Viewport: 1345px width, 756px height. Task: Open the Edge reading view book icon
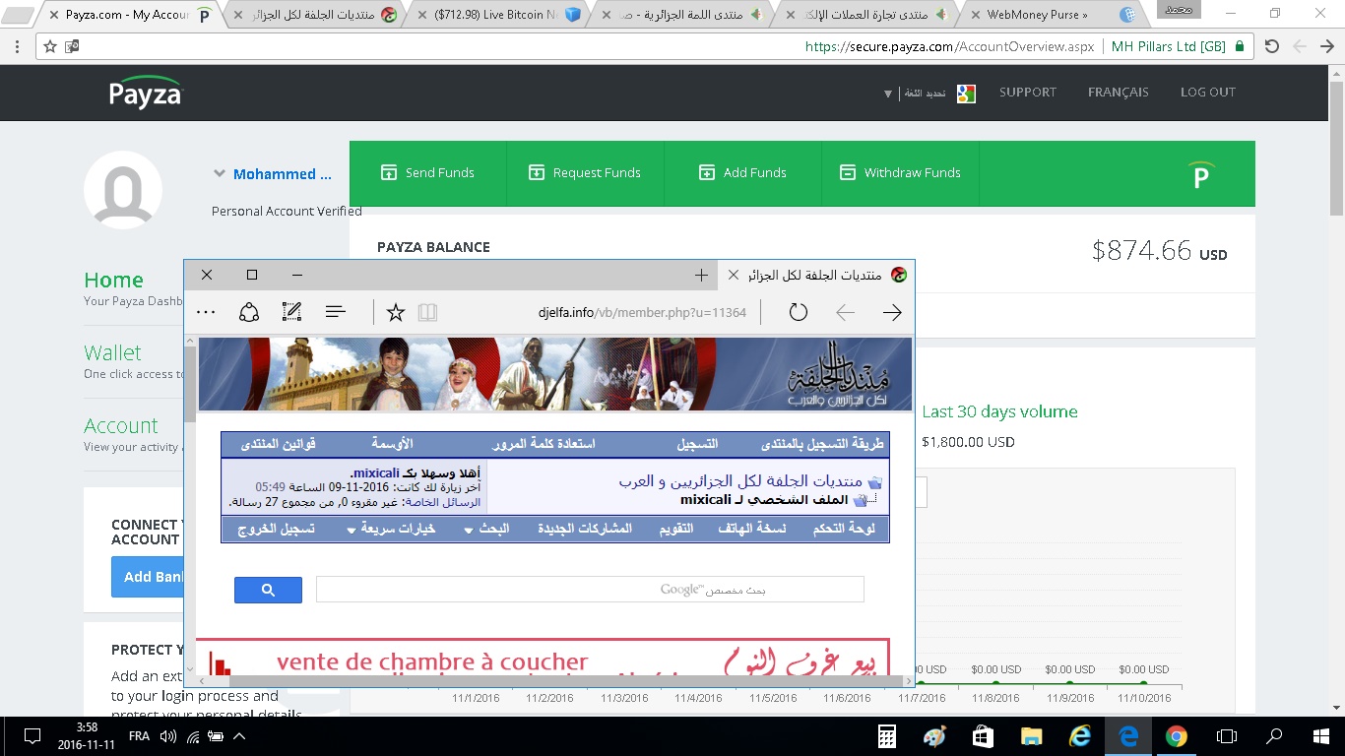426,313
